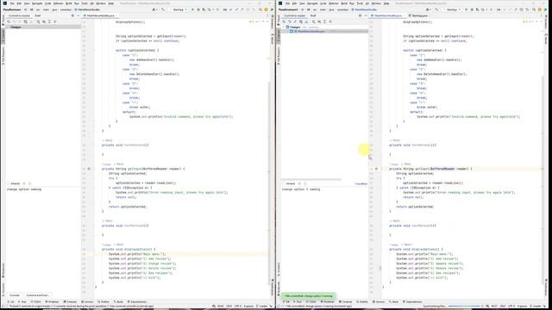Click Refresh changes icon in right commit panel
This screenshot has height=310, width=552.
point(284,22)
